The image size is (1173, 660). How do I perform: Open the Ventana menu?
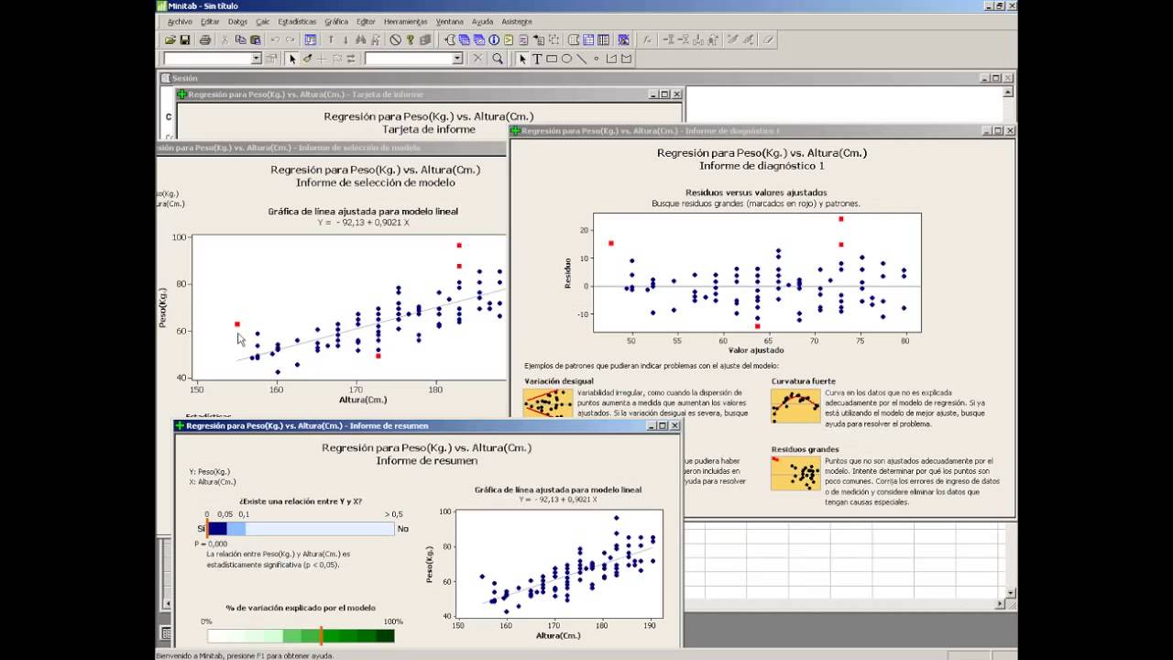(449, 21)
